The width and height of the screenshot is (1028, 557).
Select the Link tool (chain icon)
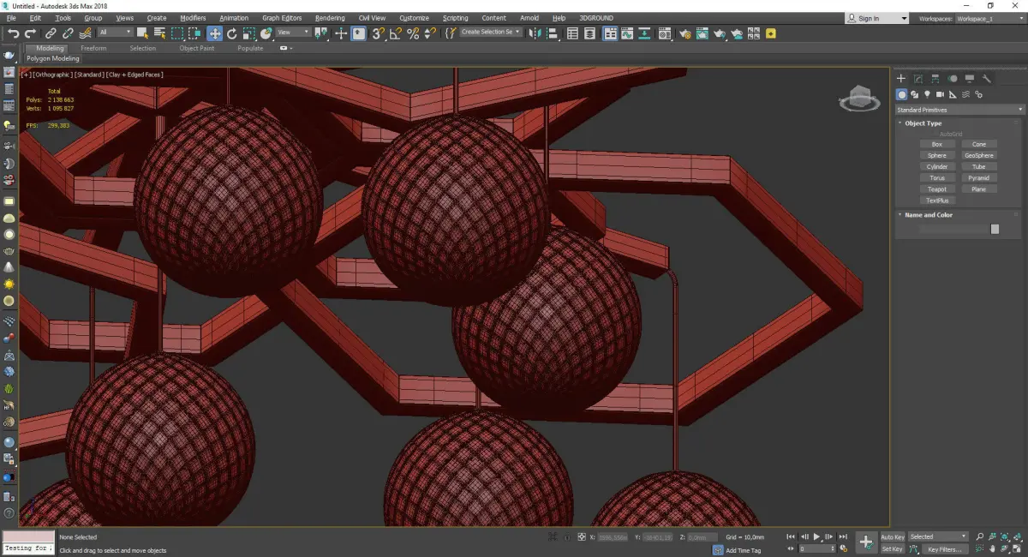pos(51,33)
